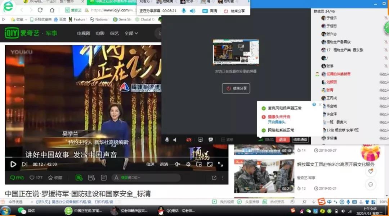Screen dimensions: 389x216
Task: Skip to next video in player
Action: point(24,164)
